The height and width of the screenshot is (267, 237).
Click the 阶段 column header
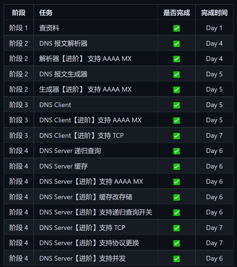coord(19,13)
